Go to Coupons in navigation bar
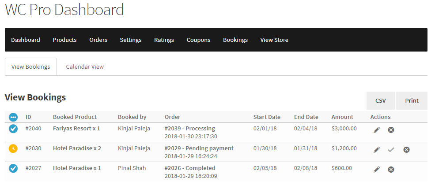Viewport: 435px width, 185px height. click(x=198, y=40)
